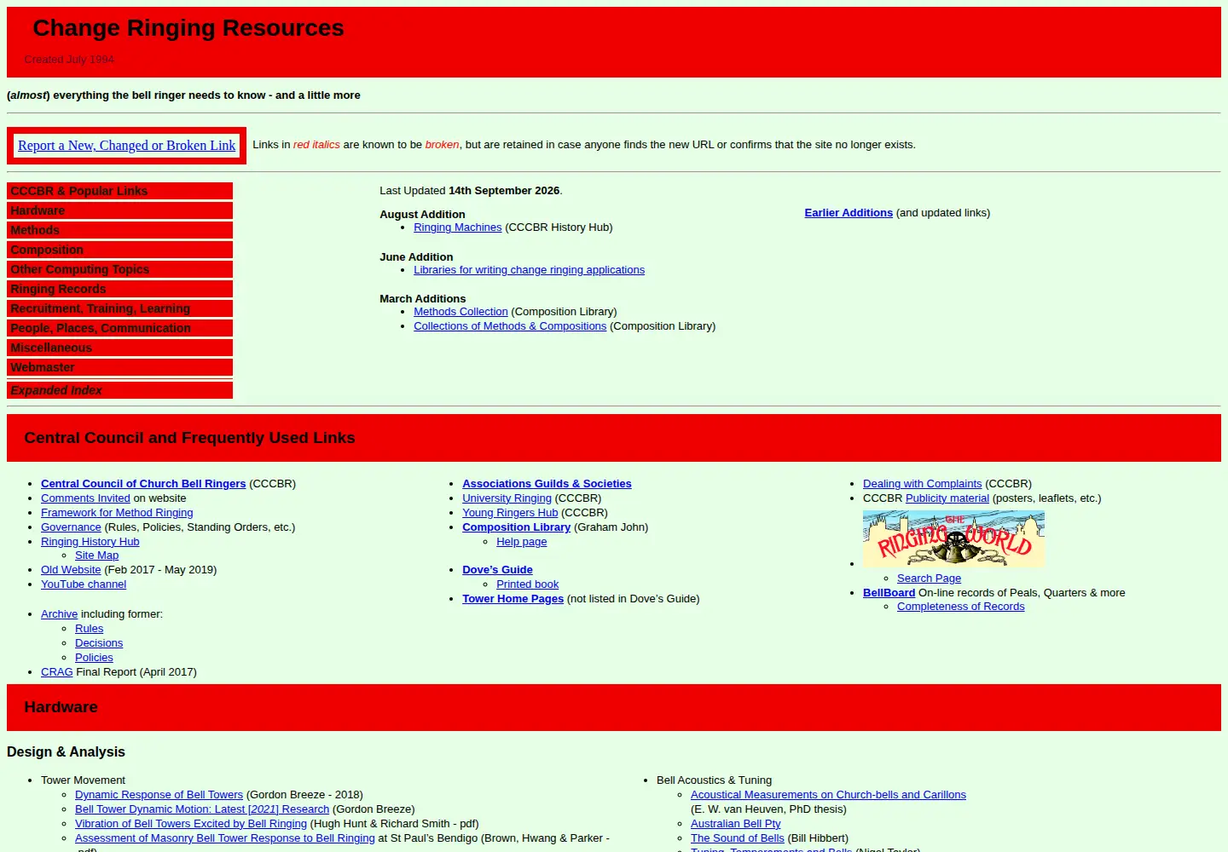
Task: Open Collections of Methods & Compositions link
Action: tap(510, 326)
